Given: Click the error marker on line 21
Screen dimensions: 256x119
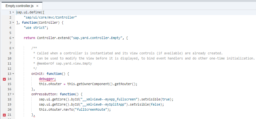Looking at the screenshot, I should (x=4, y=115).
